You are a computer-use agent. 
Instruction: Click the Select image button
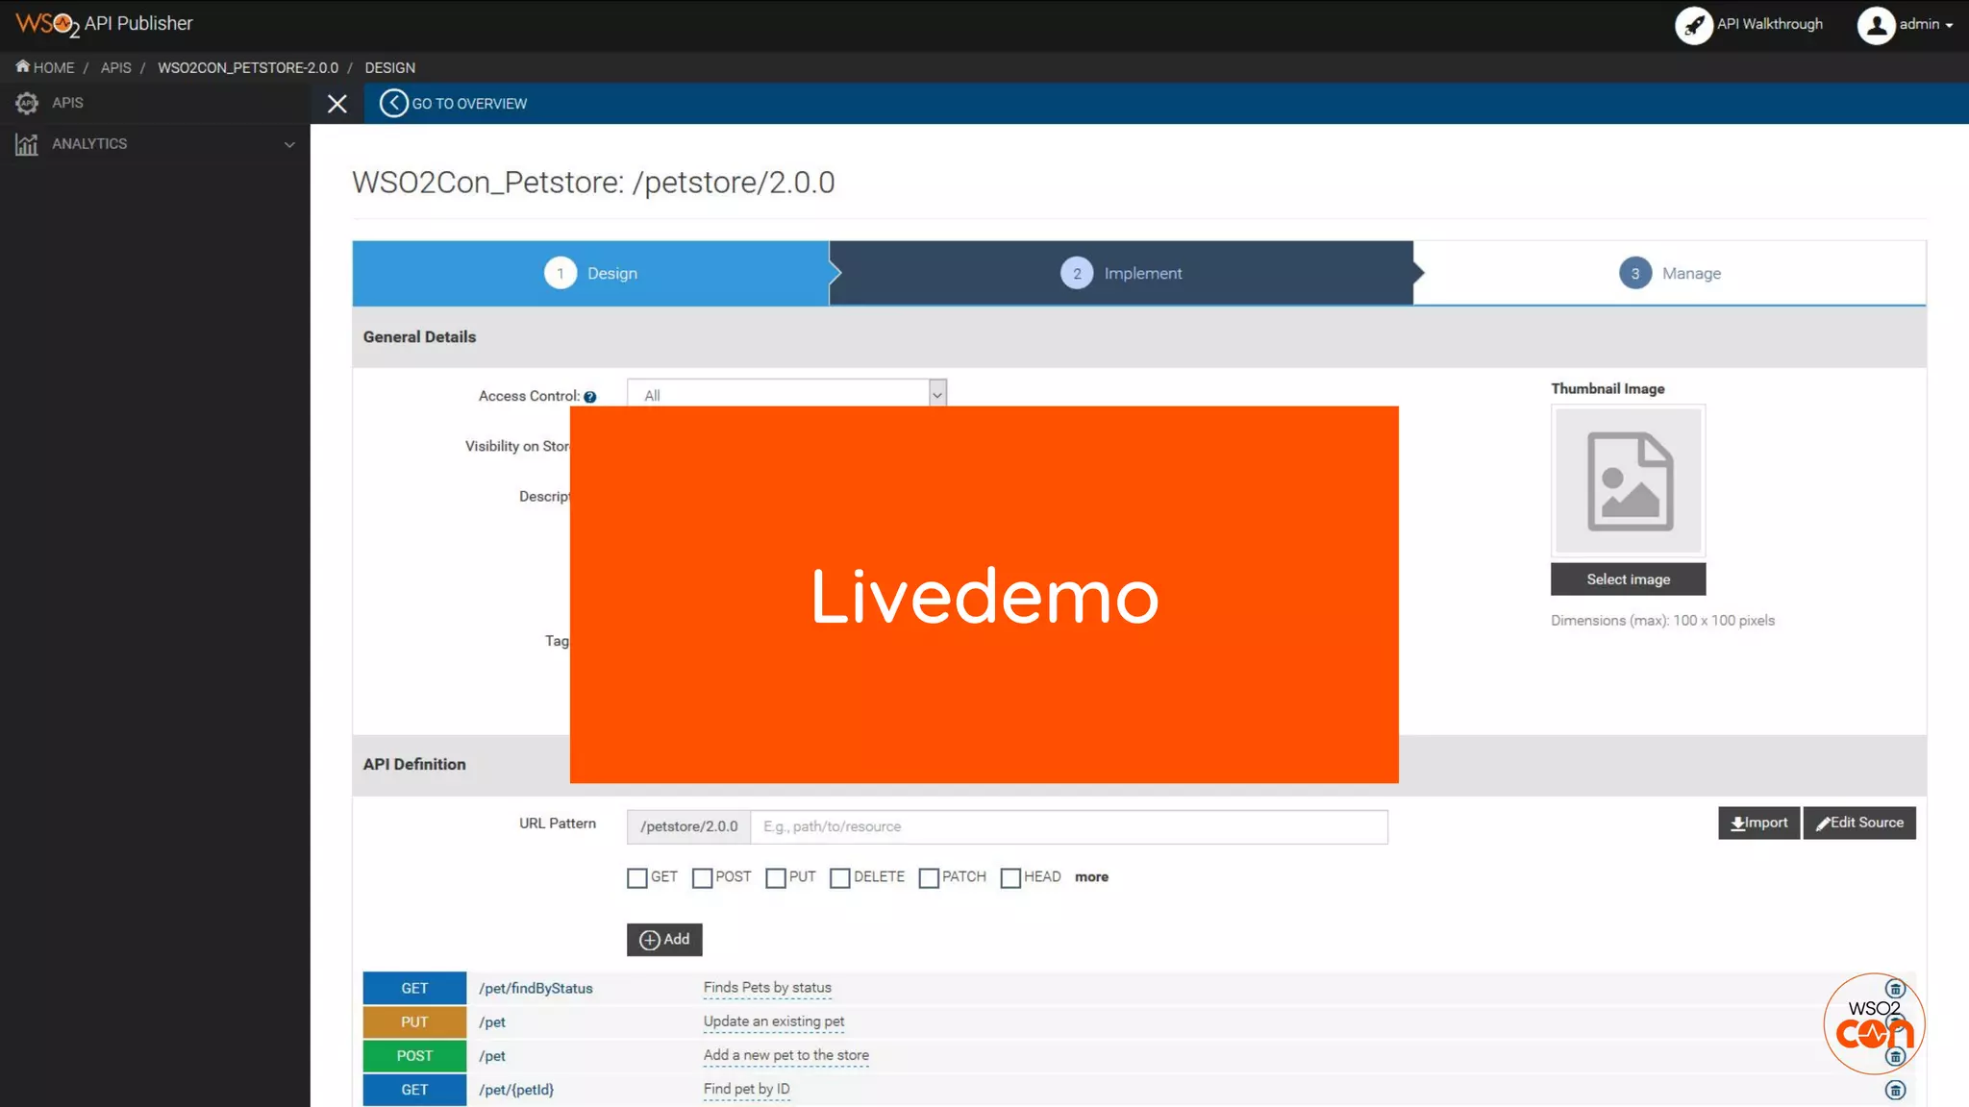(x=1629, y=579)
